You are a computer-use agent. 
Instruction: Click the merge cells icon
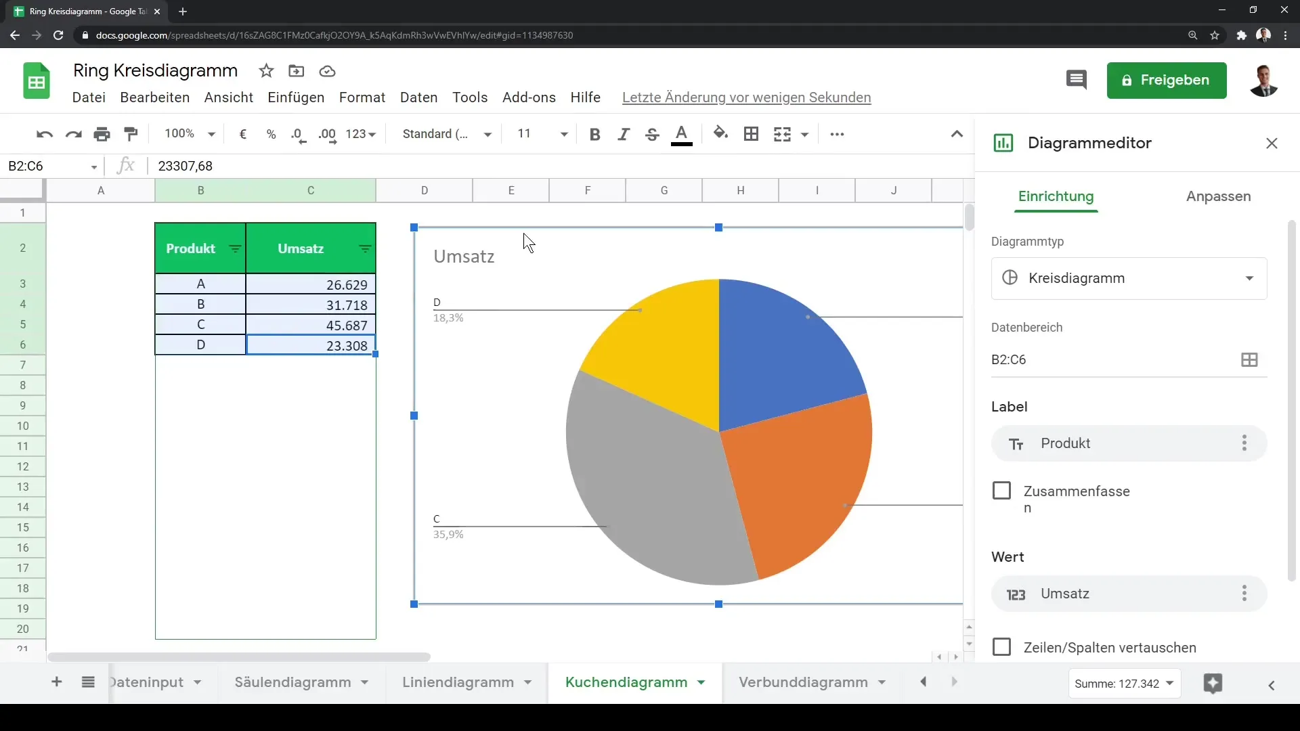click(x=782, y=134)
